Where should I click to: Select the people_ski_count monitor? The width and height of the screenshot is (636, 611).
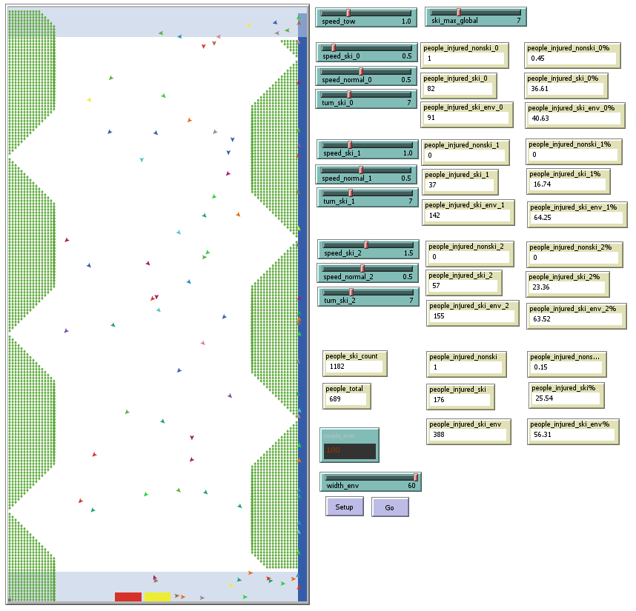coord(354,363)
